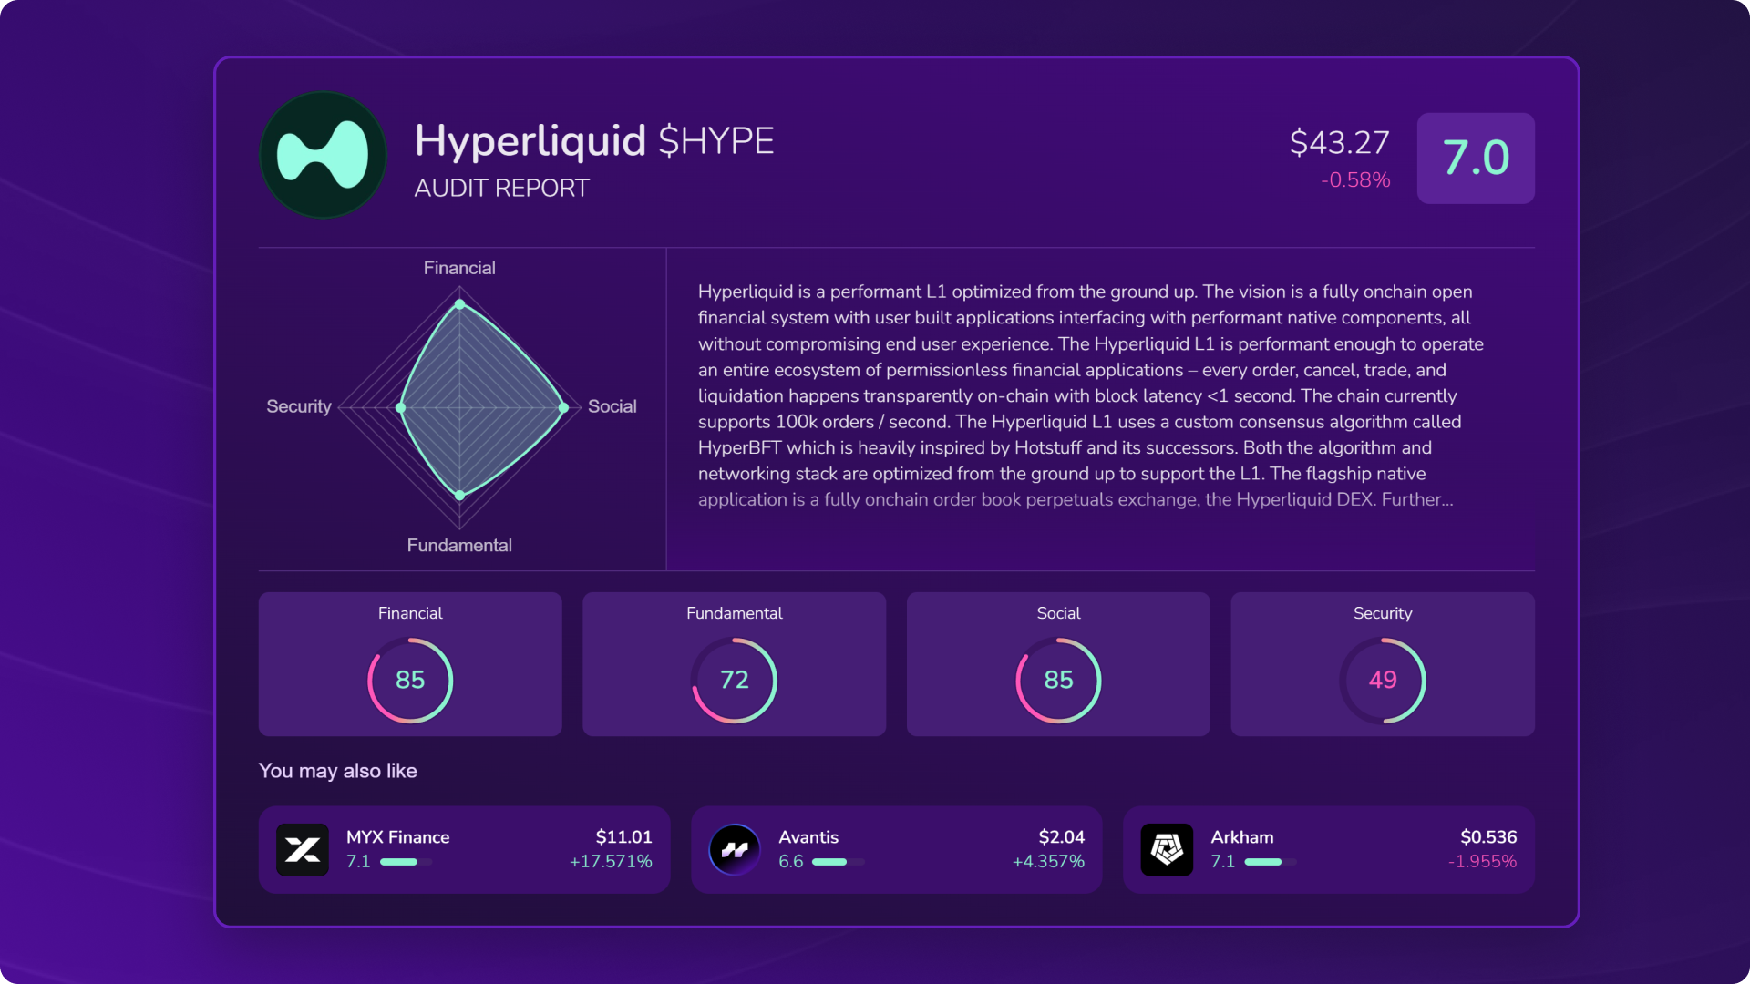This screenshot has height=984, width=1750.
Task: Click the +4.357% change for Avantis
Action: 1048,862
